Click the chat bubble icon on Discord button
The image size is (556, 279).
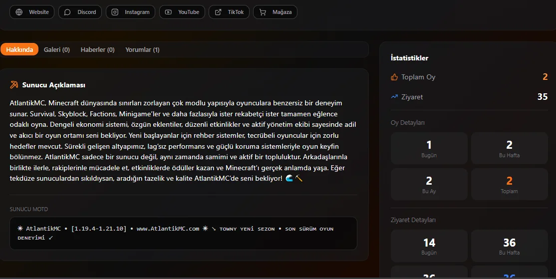[x=67, y=12]
